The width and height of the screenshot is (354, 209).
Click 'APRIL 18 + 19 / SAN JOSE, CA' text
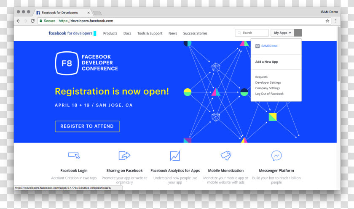94,105
